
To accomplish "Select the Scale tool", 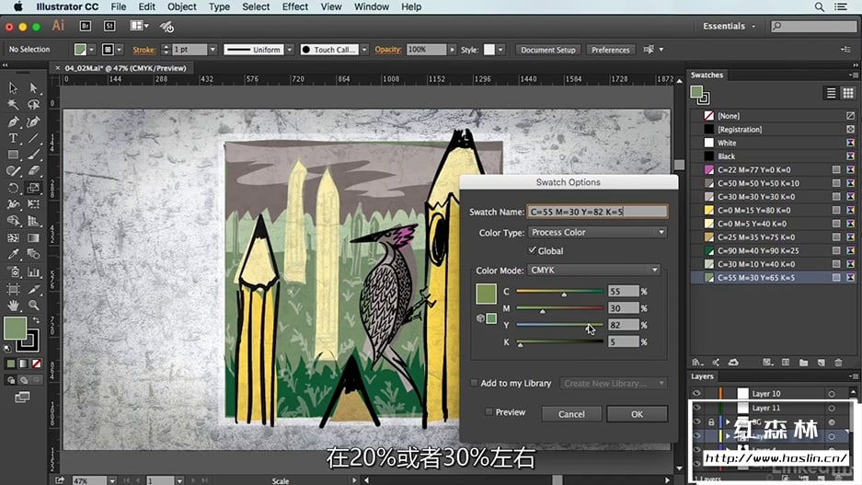I will (33, 188).
